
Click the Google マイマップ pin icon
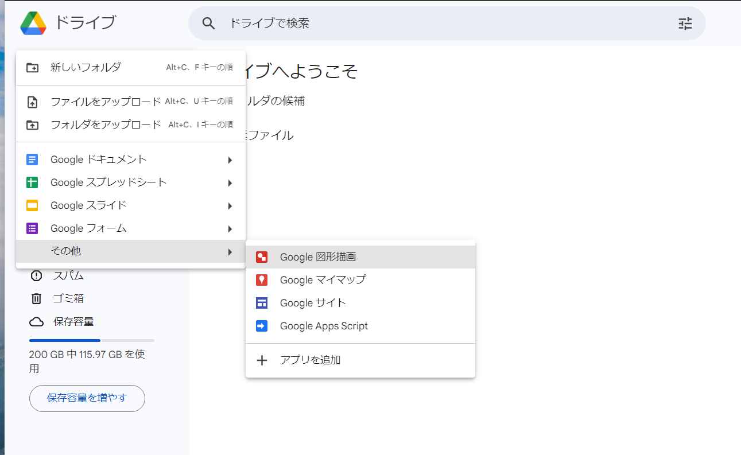click(x=262, y=280)
